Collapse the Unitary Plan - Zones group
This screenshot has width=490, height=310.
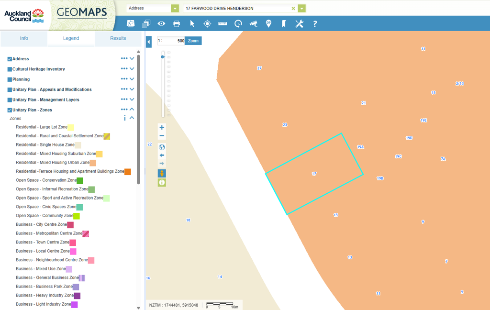[x=132, y=110]
